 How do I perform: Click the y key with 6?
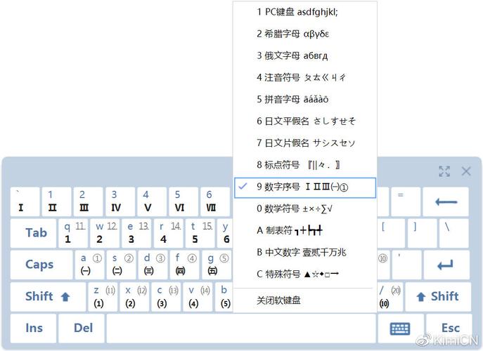point(225,233)
